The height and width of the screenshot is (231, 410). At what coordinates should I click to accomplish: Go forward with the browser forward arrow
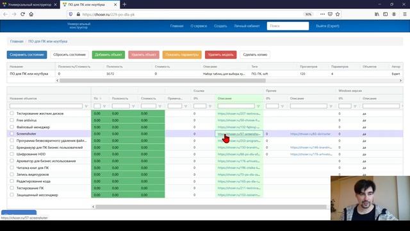14,14
